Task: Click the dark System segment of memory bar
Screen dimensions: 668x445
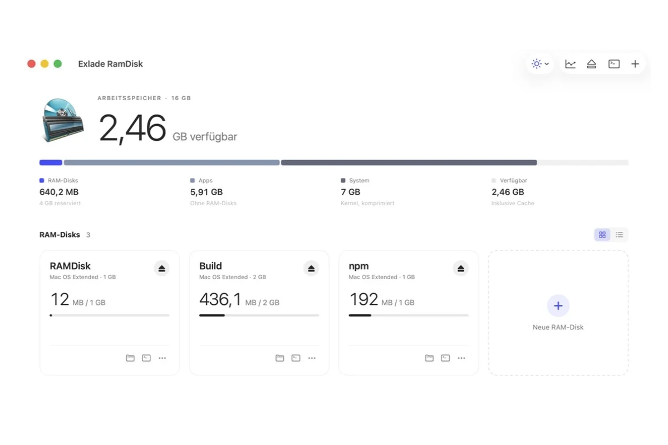Action: [409, 162]
